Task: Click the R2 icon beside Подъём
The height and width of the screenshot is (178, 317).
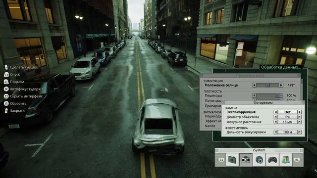Action: click(6, 82)
